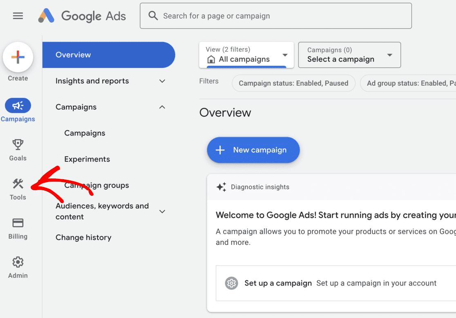Open the Create menu with plus icon
Screen dimensions: 456x318
(18, 57)
